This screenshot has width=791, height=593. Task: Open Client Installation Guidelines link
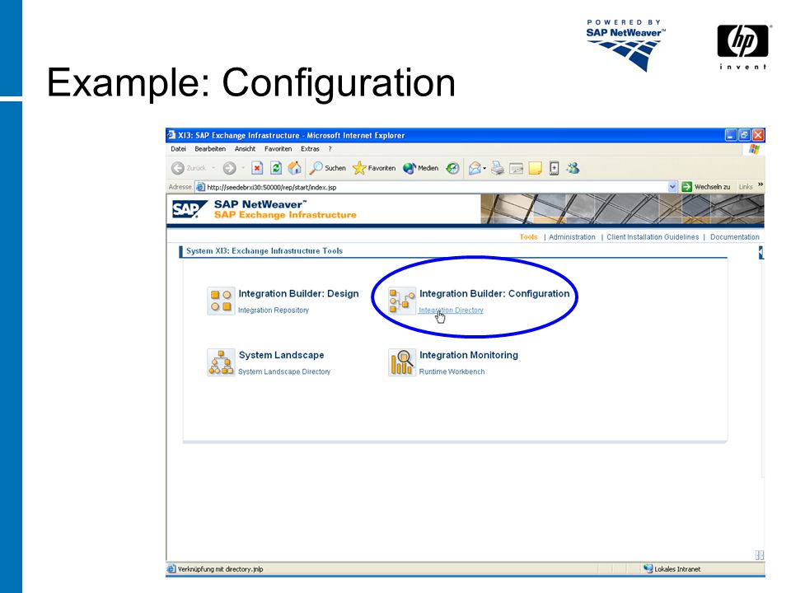click(x=653, y=237)
